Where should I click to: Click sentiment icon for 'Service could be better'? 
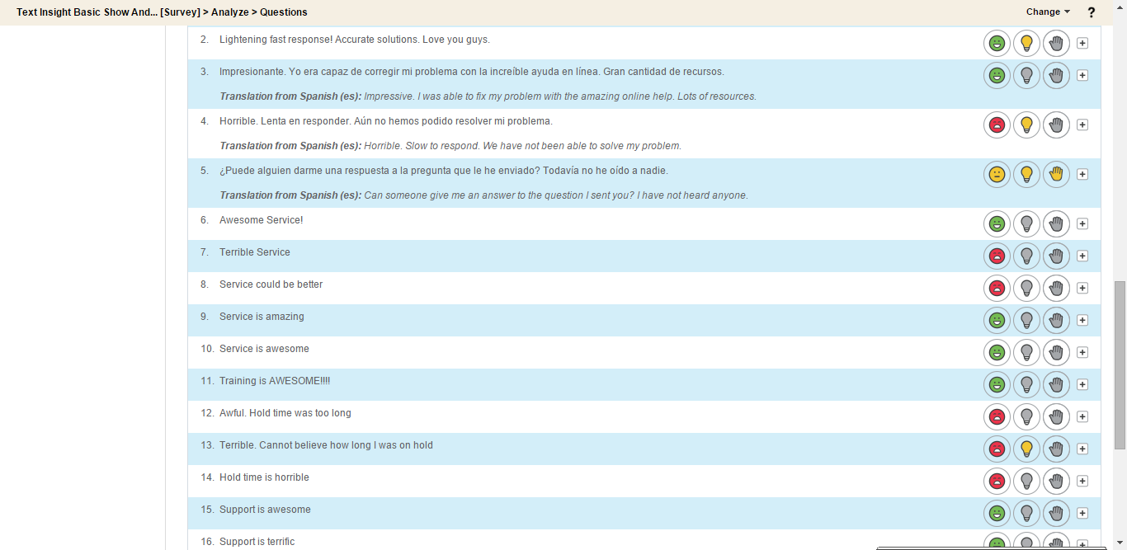[997, 288]
